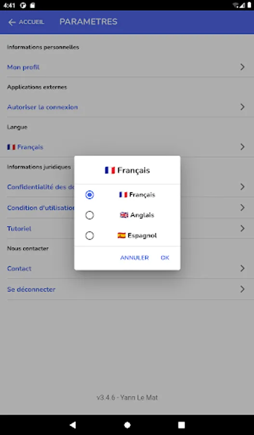Open the Contact menu entry
The height and width of the screenshot is (435, 254).
pyautogui.click(x=127, y=269)
